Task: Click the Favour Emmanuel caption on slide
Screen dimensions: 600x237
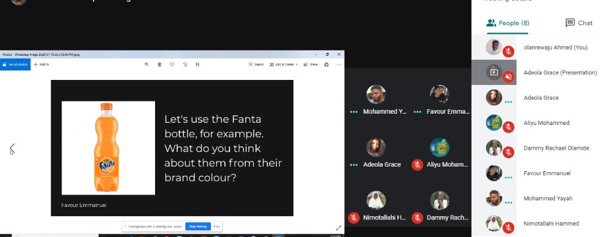Action: pyautogui.click(x=84, y=205)
